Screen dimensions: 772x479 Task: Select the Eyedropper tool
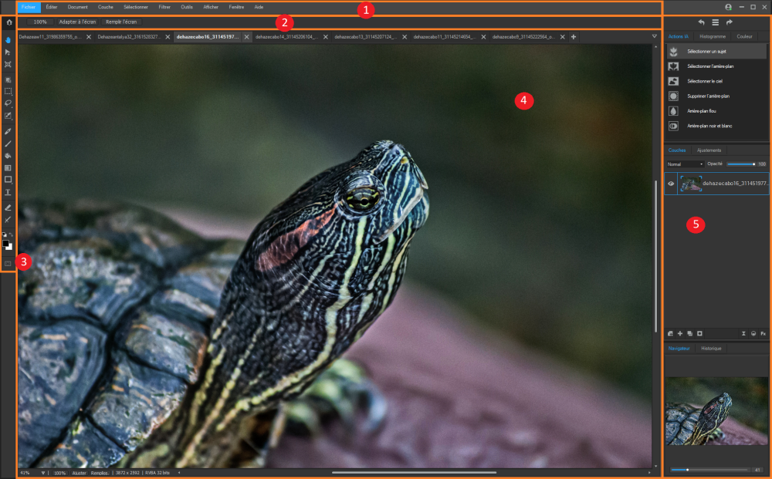coord(8,131)
